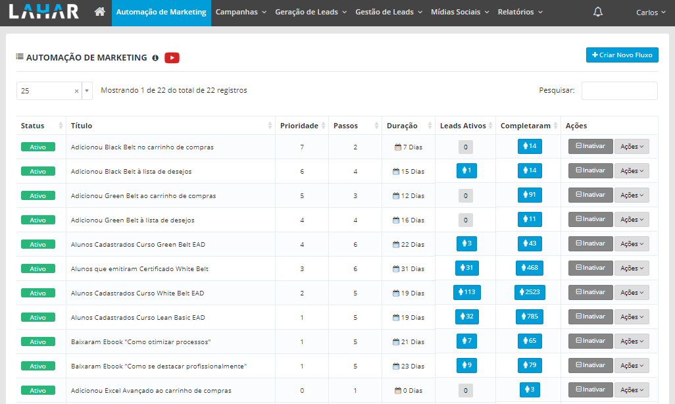675x404 pixels.
Task: Sort table by Prioridade column
Action: (302, 125)
